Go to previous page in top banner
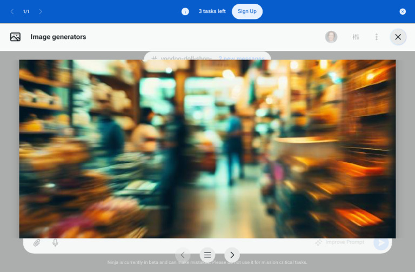 (12, 11)
